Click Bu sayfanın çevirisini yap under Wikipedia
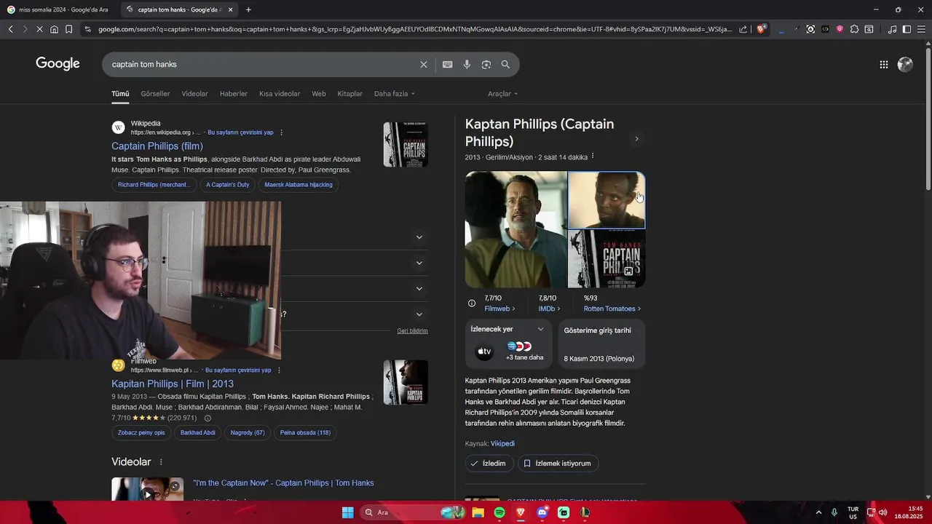The image size is (932, 524). 240,132
